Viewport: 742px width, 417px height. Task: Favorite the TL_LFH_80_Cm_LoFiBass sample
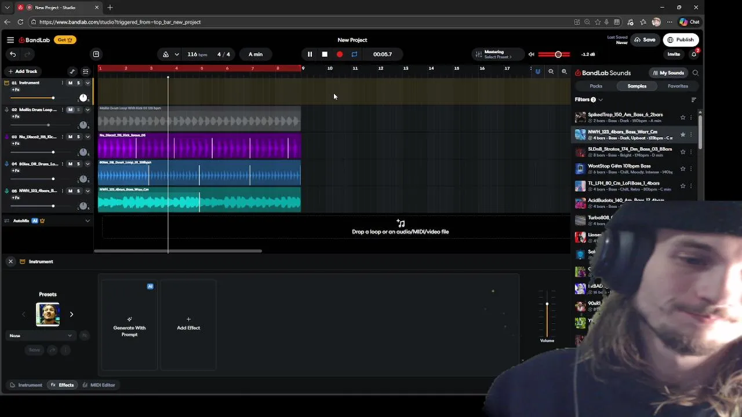[683, 186]
